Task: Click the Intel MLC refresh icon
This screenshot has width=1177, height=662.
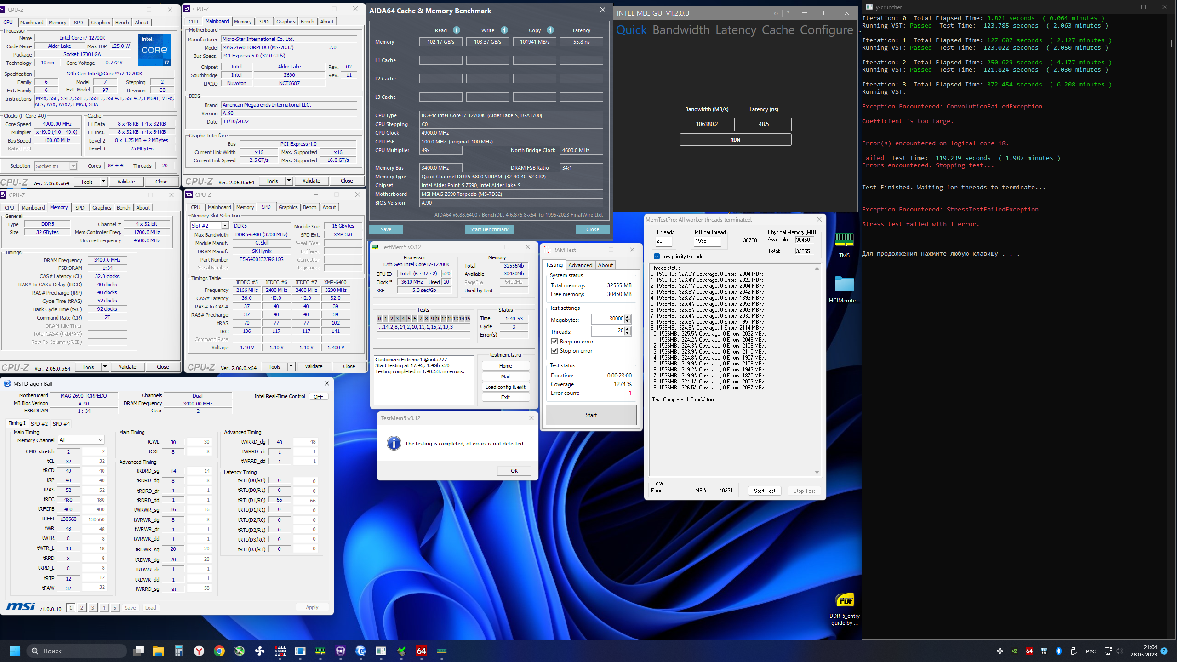Action: click(x=776, y=13)
